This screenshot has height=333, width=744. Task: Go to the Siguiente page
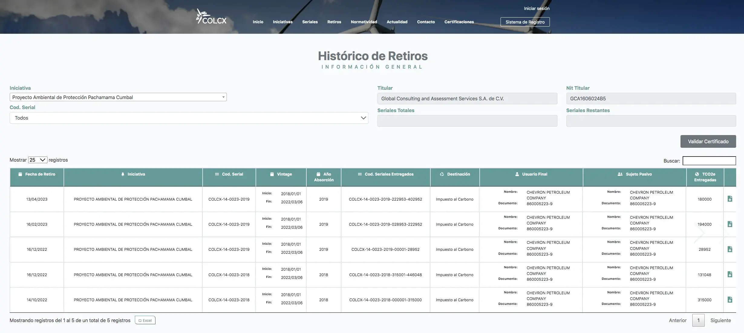click(720, 320)
